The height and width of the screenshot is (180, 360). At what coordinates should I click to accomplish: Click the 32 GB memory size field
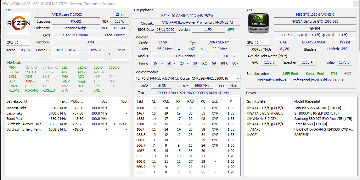[163, 42]
